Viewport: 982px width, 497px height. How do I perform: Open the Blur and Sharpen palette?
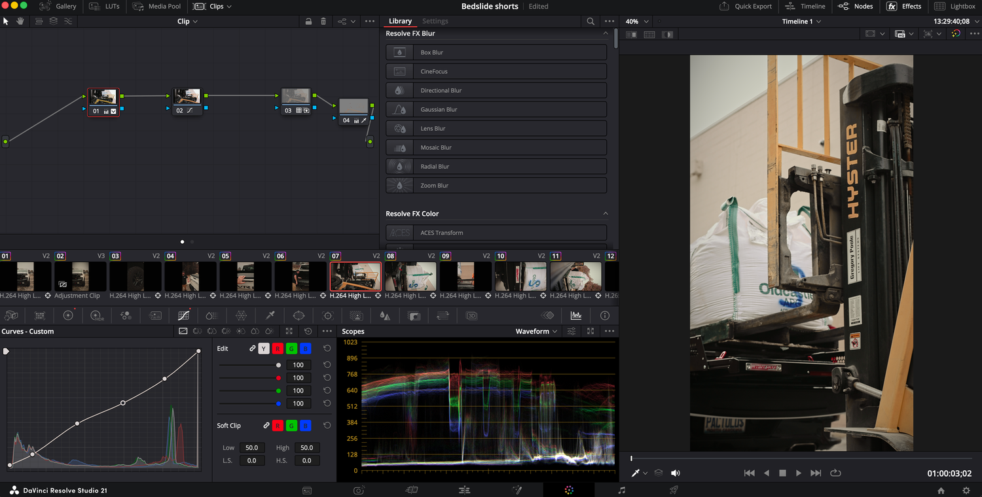pos(385,315)
